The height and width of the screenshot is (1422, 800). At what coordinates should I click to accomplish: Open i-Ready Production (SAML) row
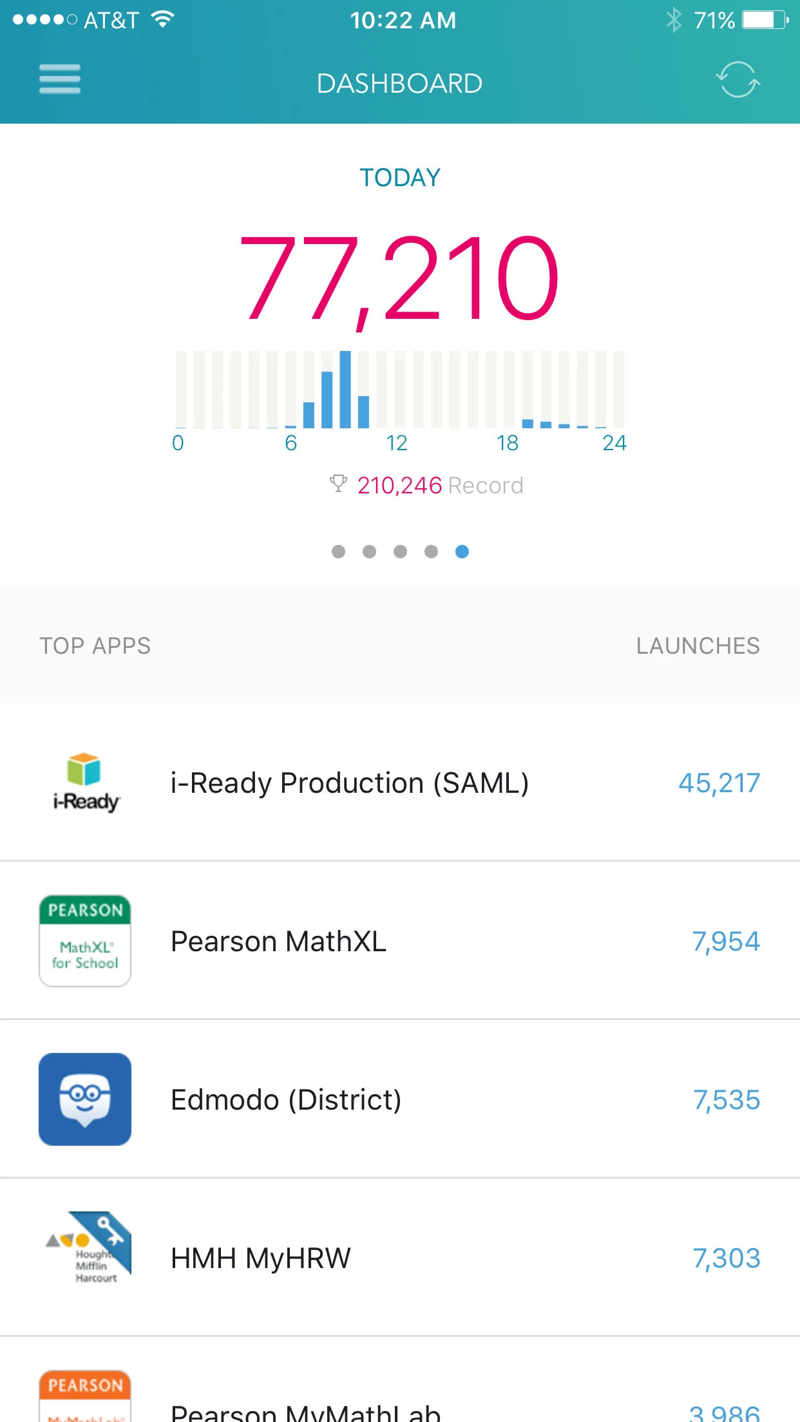point(400,782)
